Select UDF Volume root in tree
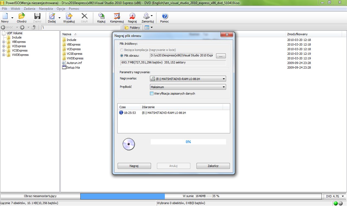Screen dimensions: 347x206 click(15, 33)
